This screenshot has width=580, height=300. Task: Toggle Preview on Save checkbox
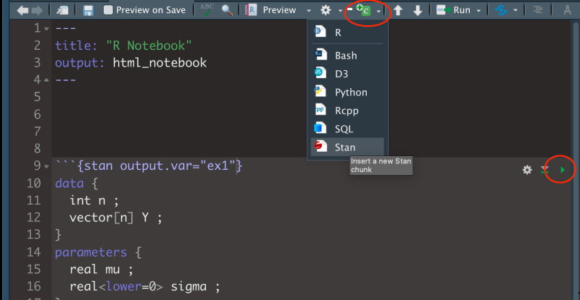[108, 10]
